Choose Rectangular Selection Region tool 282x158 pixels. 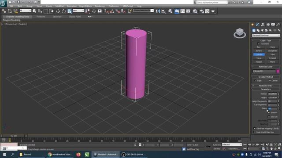pyautogui.click(x=46, y=11)
